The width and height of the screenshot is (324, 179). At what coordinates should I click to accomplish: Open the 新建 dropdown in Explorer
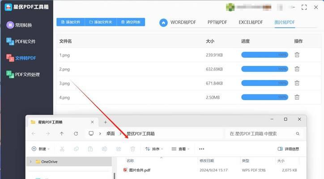pos(41,149)
